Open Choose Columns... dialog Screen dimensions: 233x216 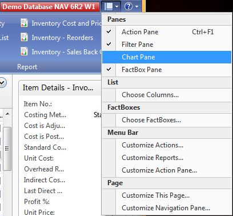(x=167, y=95)
